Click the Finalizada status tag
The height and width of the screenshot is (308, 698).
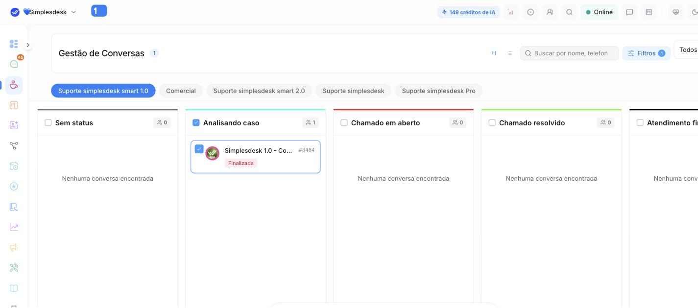[241, 163]
